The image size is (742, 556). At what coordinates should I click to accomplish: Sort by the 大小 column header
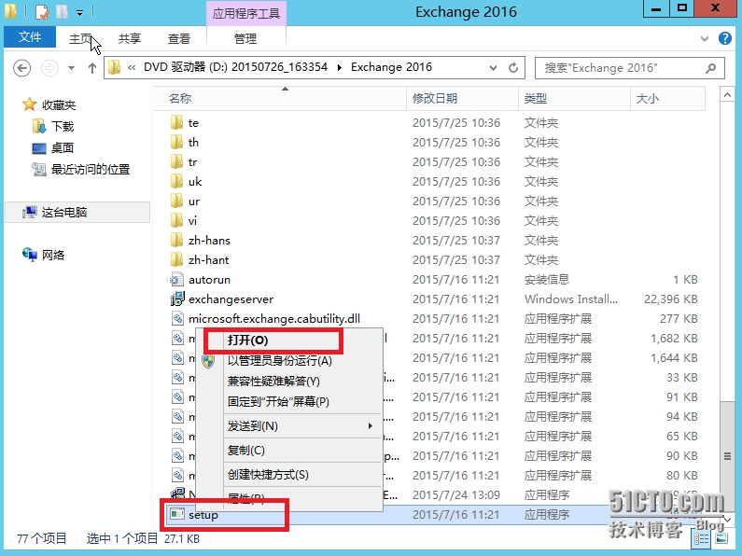tap(667, 98)
